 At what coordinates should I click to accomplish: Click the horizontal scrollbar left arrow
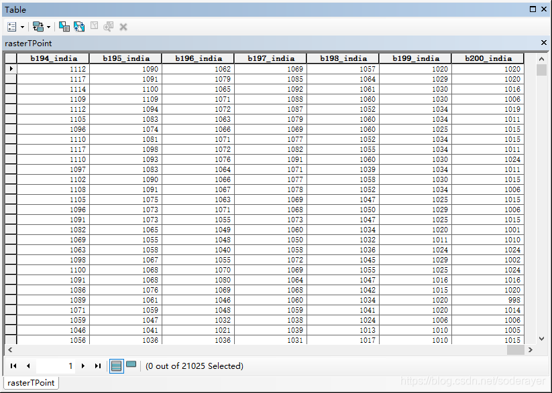10,349
